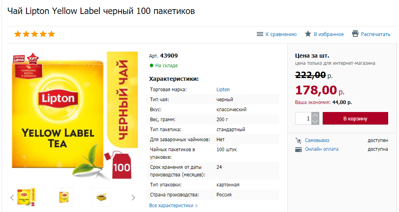Click the compare list icon
The width and height of the screenshot is (399, 212).
[x=260, y=34]
